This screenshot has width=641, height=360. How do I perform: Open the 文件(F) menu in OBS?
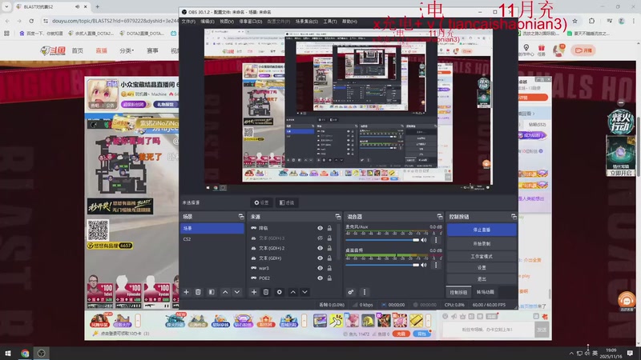pos(188,22)
